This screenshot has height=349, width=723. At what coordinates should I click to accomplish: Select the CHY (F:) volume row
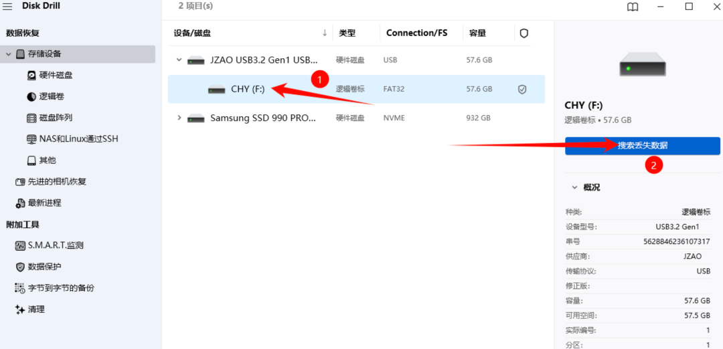356,90
